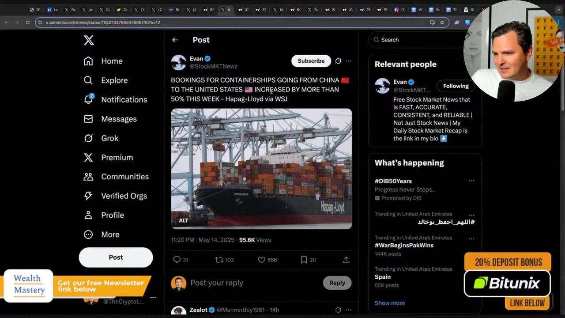
Task: Click the sidebar Post button
Action: (116, 257)
